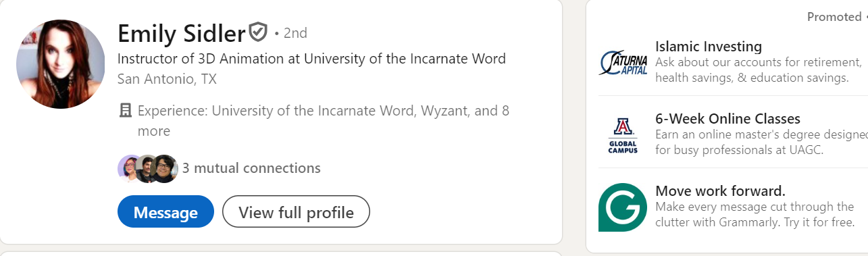This screenshot has width=868, height=256.
Task: Click the first mutual connection avatar
Action: [130, 169]
